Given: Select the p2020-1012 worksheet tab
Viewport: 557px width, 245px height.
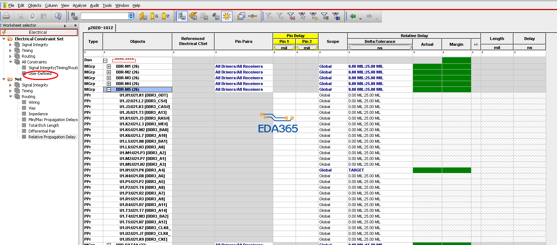Looking at the screenshot, I should (x=100, y=28).
